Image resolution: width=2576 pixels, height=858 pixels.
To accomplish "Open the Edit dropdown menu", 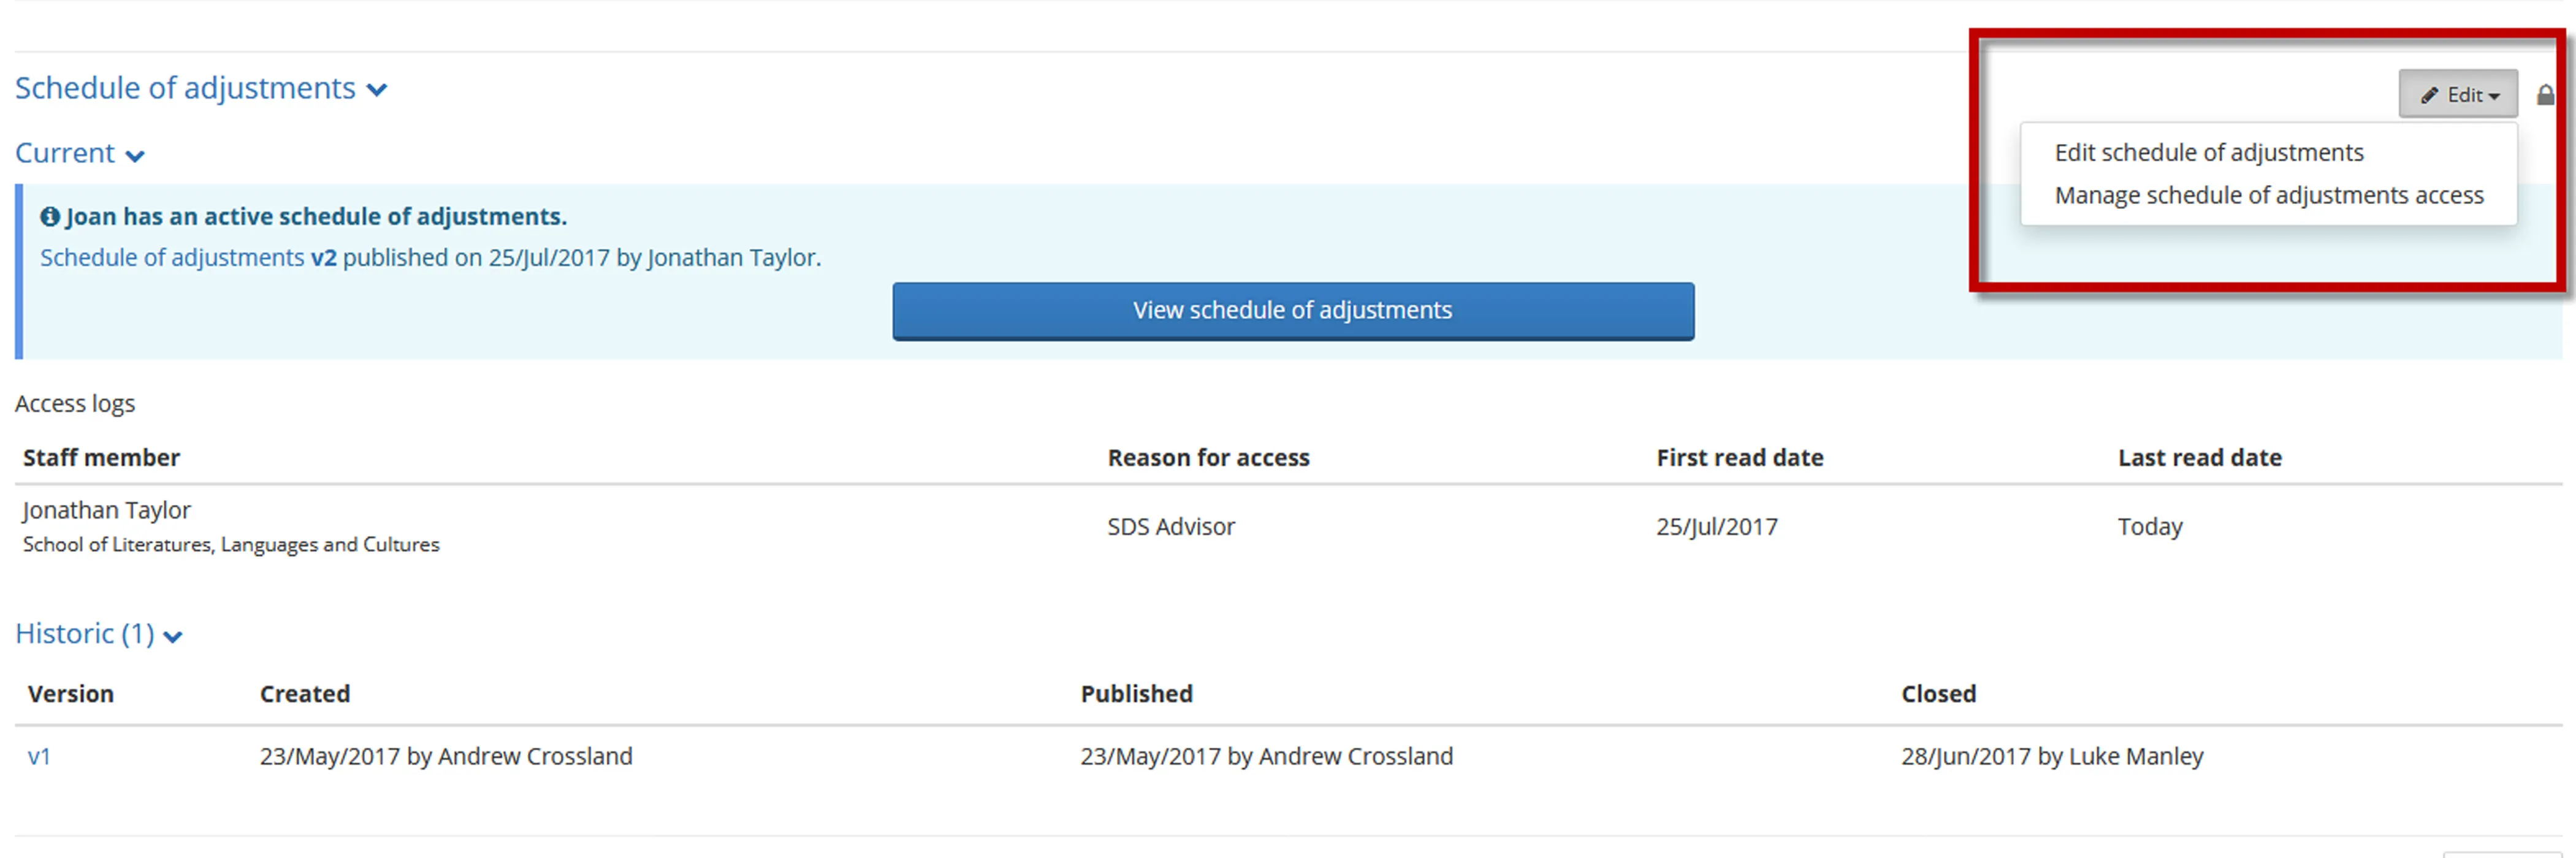I will 2459,94.
